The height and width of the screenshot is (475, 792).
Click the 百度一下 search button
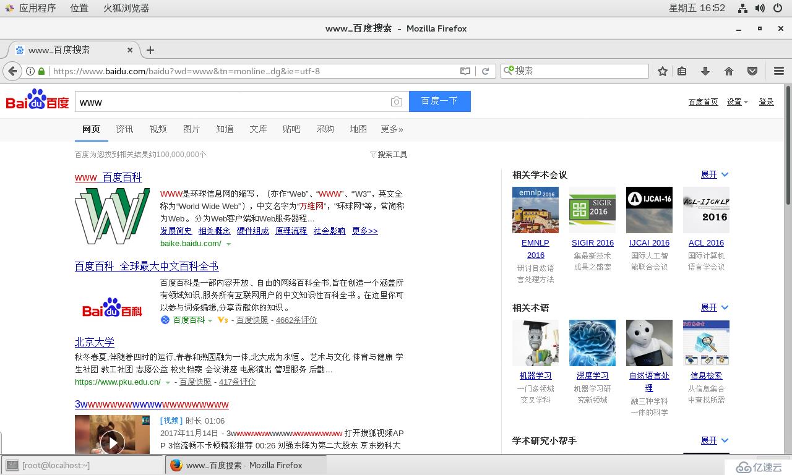[x=440, y=101]
